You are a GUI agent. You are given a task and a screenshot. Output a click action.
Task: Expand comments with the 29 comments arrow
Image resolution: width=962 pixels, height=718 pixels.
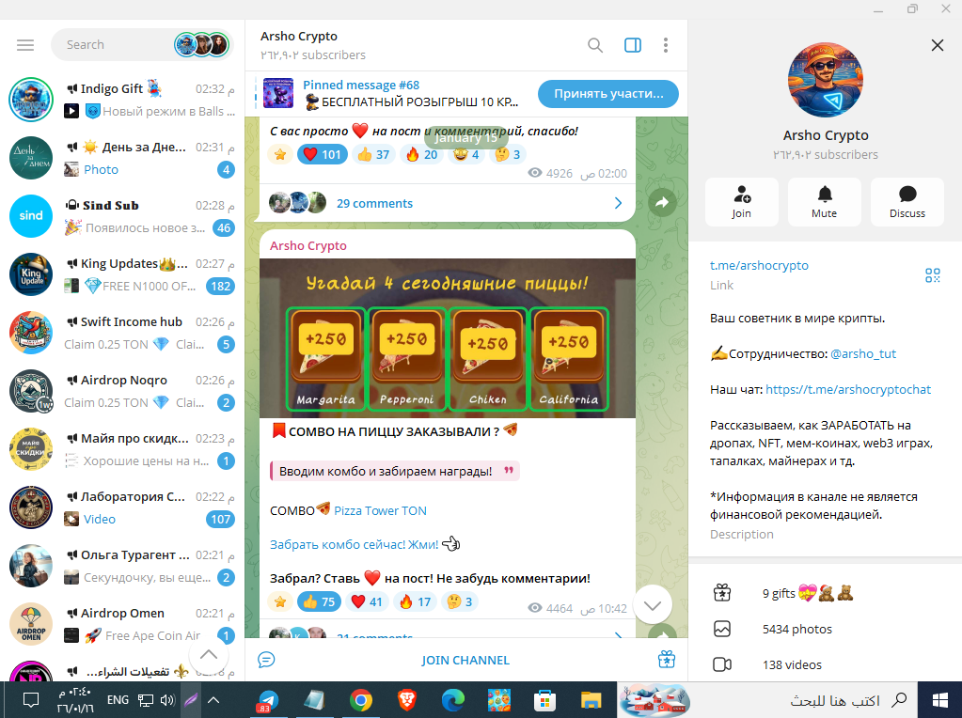pos(618,203)
